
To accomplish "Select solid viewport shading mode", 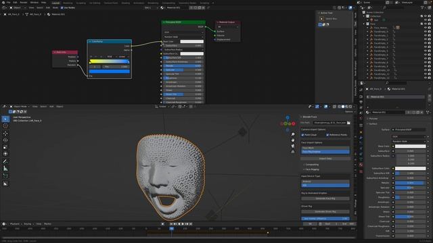I will pos(343,107).
